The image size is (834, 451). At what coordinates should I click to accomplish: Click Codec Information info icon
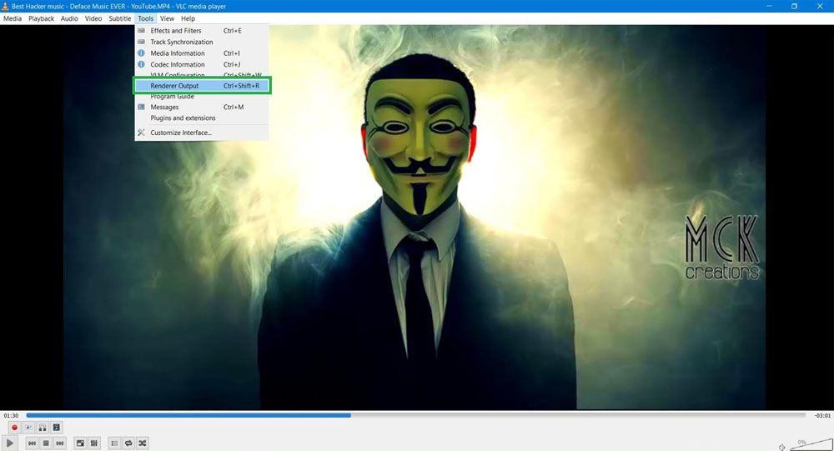(141, 64)
